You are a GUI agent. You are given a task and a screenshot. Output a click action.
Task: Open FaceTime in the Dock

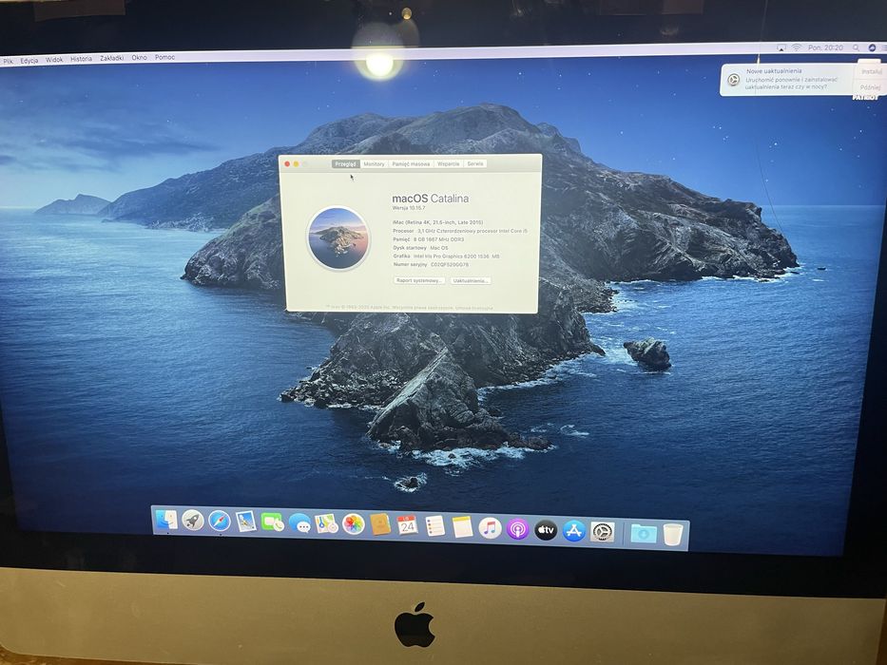[273, 522]
